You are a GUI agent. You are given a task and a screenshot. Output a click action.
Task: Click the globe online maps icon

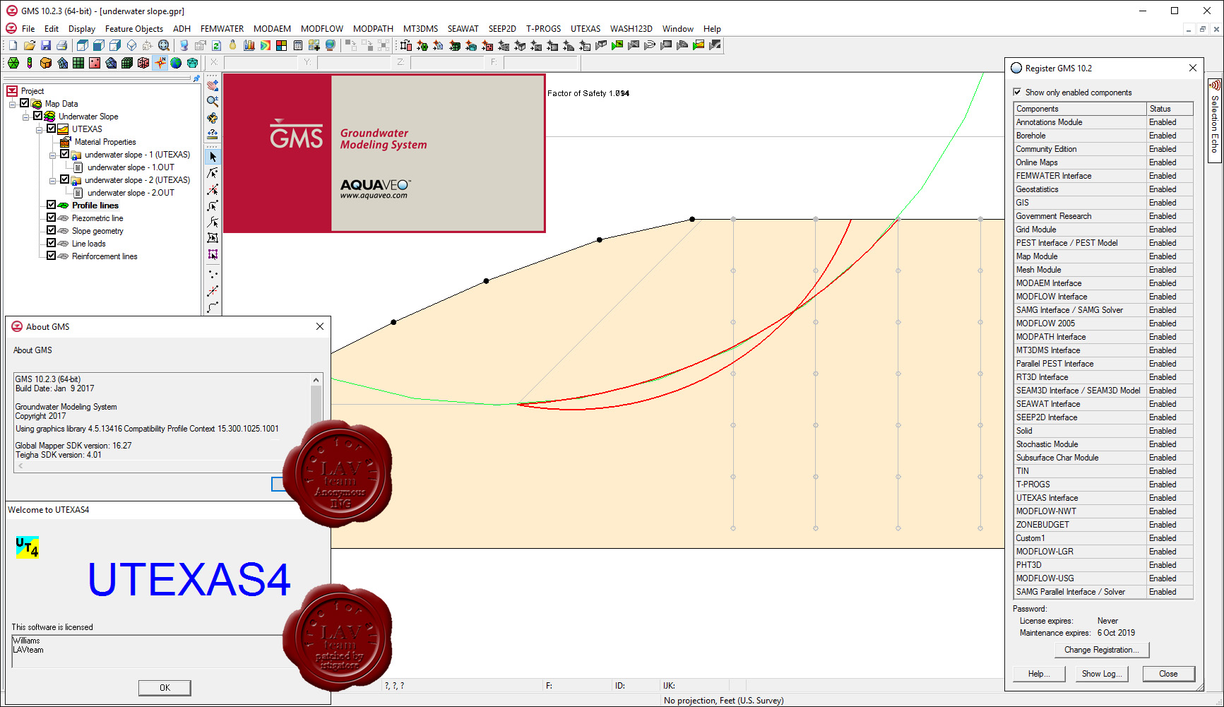[330, 45]
